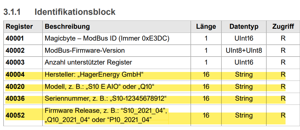Select "Anzahl unterstützter Register" text
300x130 pixels.
click(88, 62)
